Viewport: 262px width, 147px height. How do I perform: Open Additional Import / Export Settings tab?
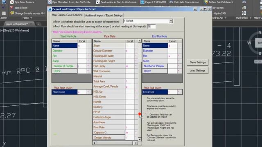[x=104, y=16]
